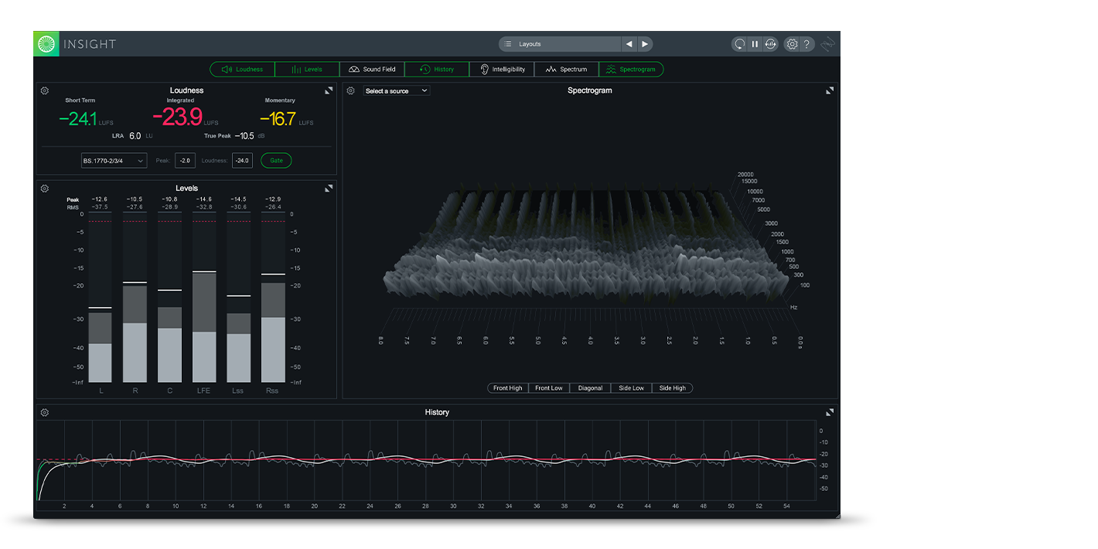Open Levels panel settings gear

tap(45, 189)
